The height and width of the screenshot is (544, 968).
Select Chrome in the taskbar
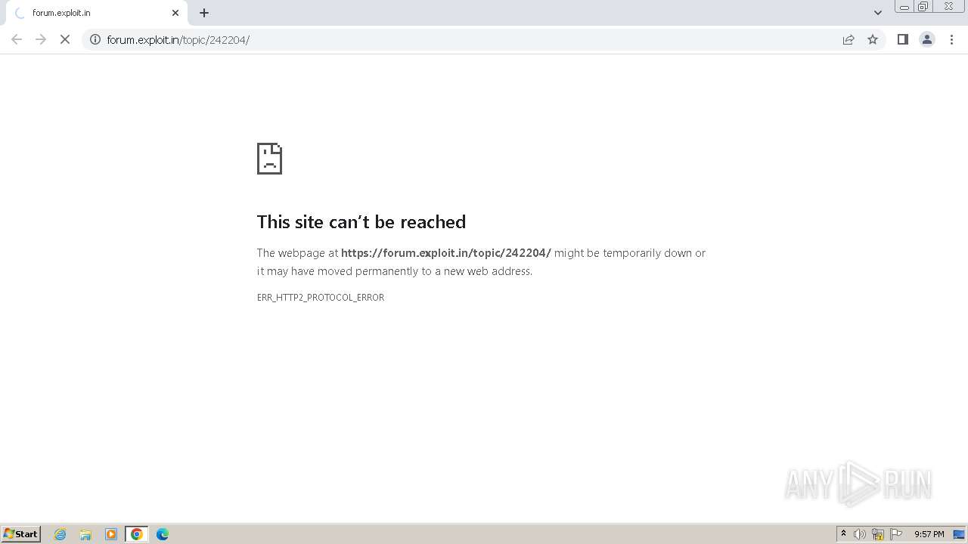coord(137,534)
